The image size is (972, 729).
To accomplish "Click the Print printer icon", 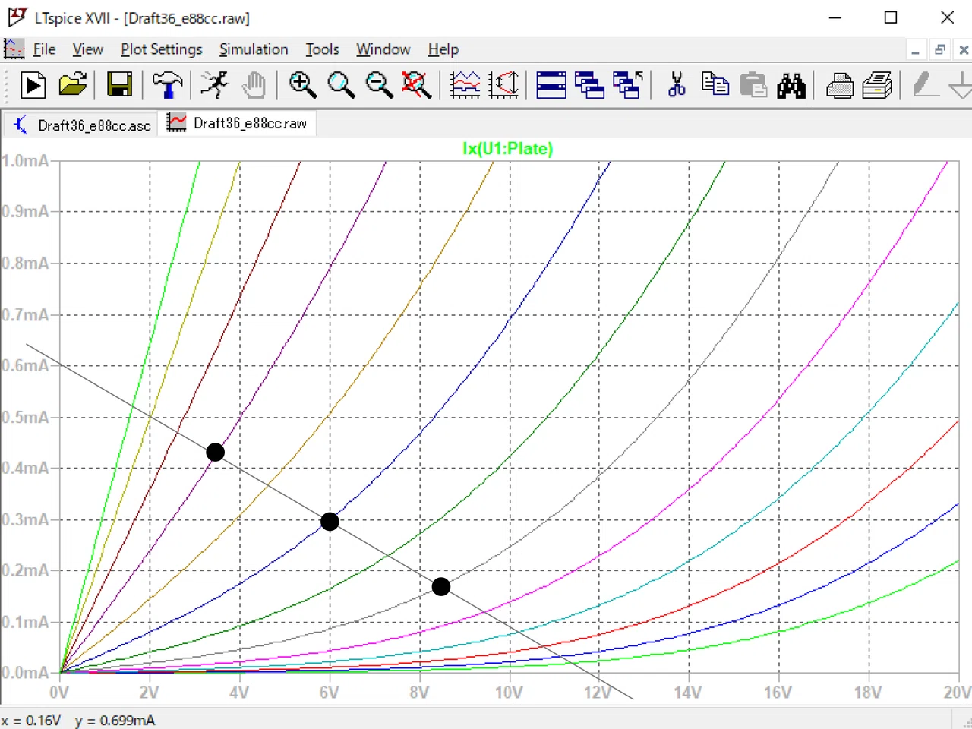I will pyautogui.click(x=839, y=85).
